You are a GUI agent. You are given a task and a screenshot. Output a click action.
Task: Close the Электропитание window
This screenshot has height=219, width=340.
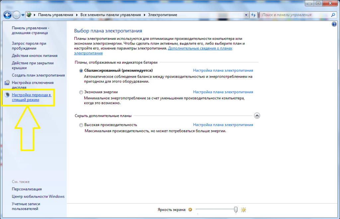[x=330, y=3]
